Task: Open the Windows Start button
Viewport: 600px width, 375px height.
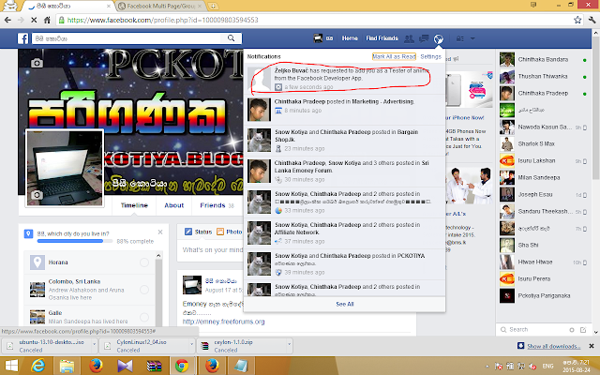Action: (11, 366)
